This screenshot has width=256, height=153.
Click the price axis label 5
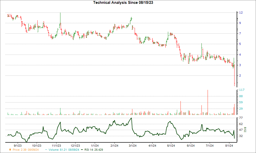(x=240, y=44)
